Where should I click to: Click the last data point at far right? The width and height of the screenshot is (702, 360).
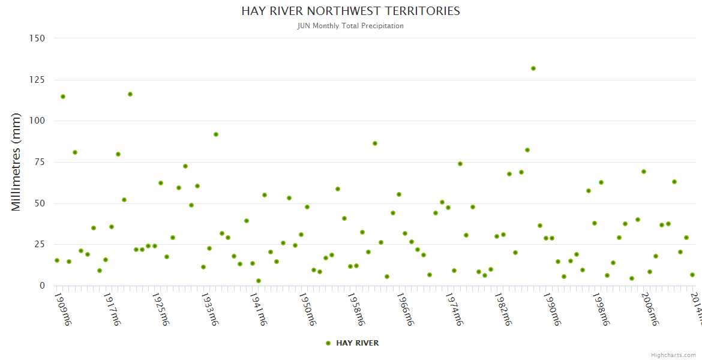692,275
